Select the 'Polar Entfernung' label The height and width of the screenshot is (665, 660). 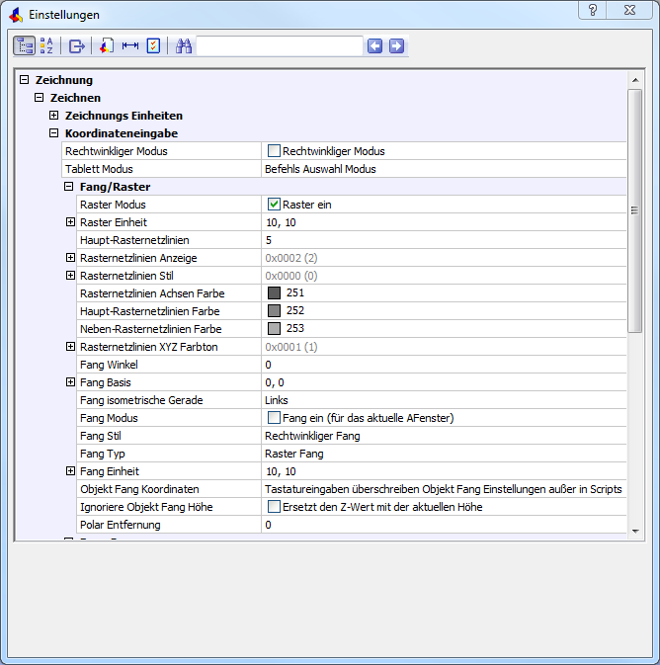[x=120, y=525]
